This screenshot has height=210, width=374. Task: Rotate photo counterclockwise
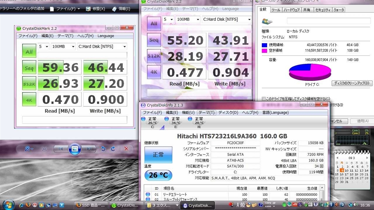tap(103, 149)
